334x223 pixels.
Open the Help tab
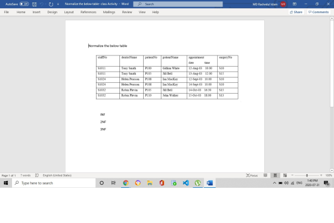(156, 12)
